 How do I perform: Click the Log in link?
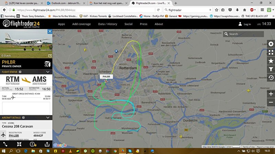point(244,24)
